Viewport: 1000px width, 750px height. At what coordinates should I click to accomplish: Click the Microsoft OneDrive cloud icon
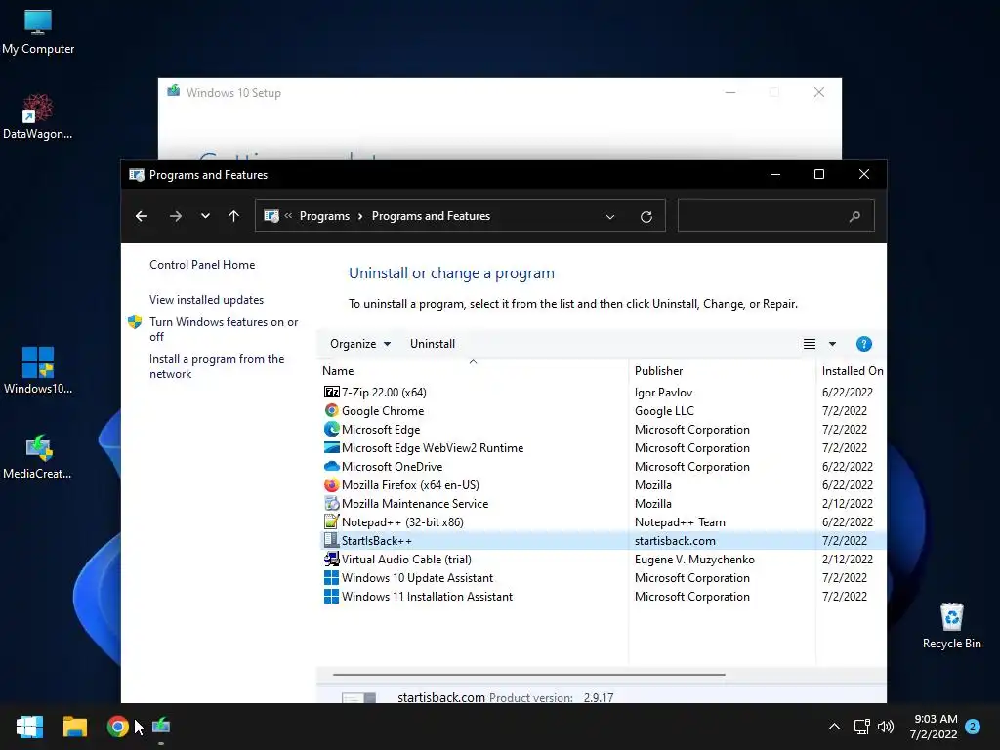331,466
